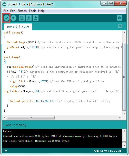
Task: Open the Help menu
Action: (41, 11)
